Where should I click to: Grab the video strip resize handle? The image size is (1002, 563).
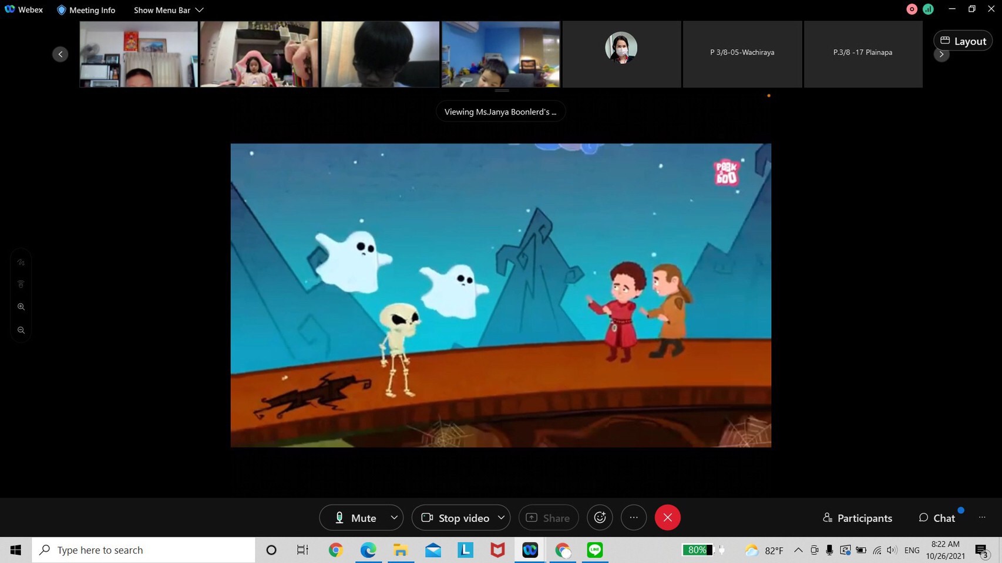pos(502,91)
